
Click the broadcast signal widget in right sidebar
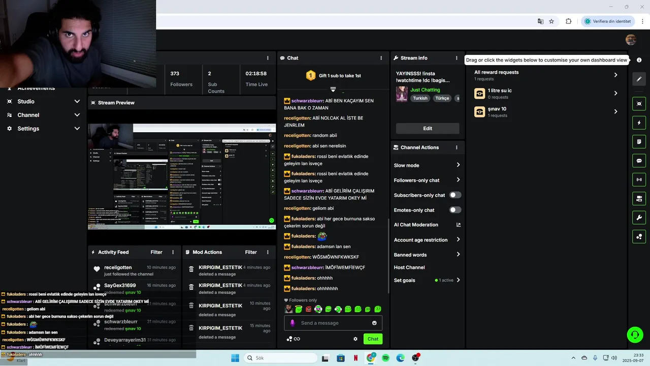(639, 179)
